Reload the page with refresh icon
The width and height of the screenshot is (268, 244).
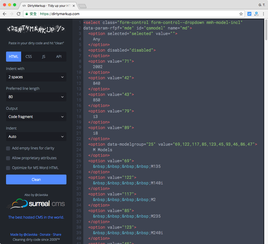tap(19, 14)
